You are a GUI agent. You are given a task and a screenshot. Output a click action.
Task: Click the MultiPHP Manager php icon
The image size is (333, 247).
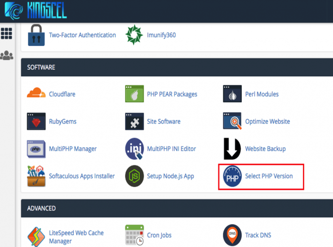(36, 149)
